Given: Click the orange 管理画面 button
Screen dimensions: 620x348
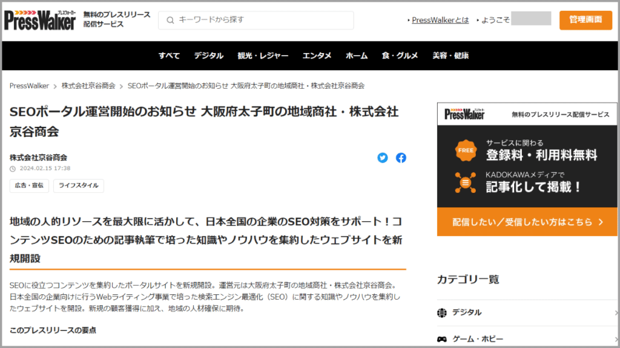Looking at the screenshot, I should (585, 20).
